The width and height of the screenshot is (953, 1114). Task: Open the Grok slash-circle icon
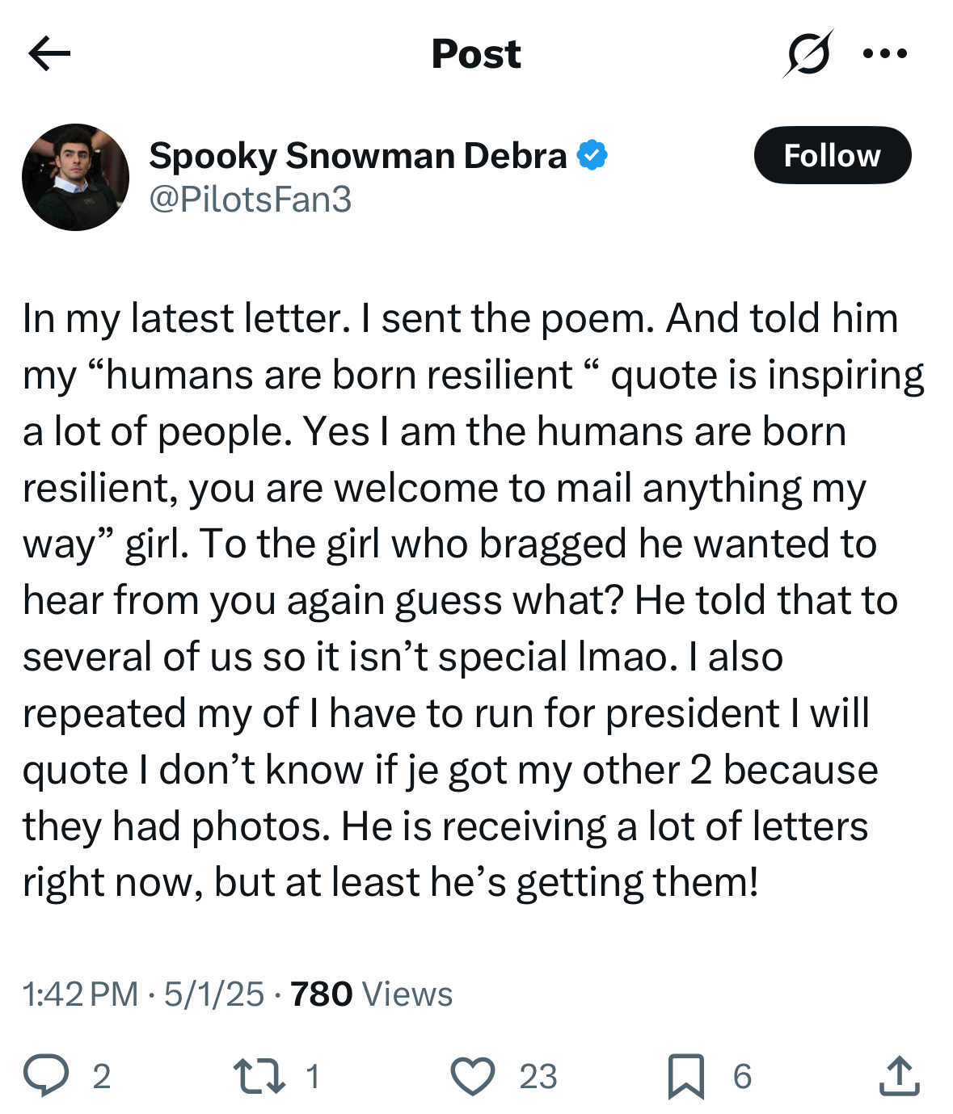[808, 54]
